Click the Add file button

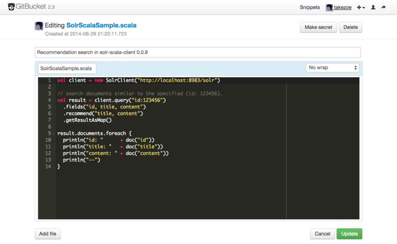click(48, 234)
